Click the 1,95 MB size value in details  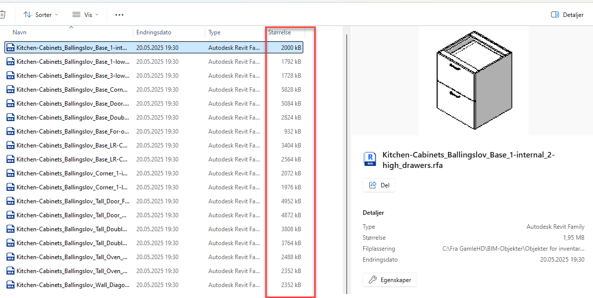pos(573,238)
